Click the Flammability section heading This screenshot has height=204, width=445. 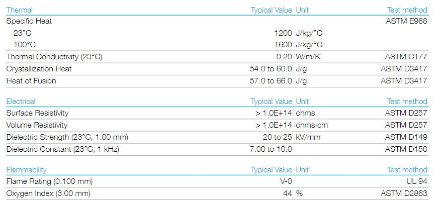click(26, 170)
